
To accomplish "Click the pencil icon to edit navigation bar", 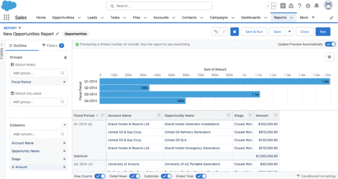I will (331, 18).
